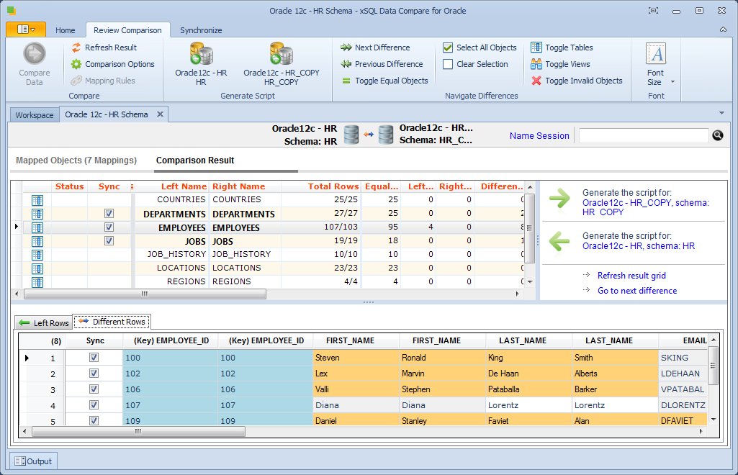Click the table icon in the EMPLOYEES row

[x=37, y=227]
